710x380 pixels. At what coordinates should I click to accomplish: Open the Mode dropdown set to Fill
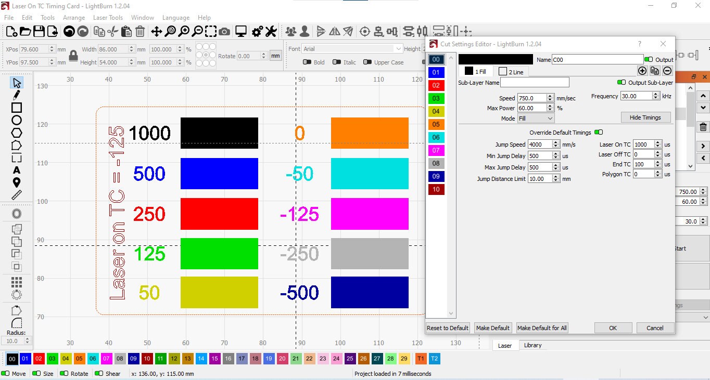pyautogui.click(x=536, y=119)
